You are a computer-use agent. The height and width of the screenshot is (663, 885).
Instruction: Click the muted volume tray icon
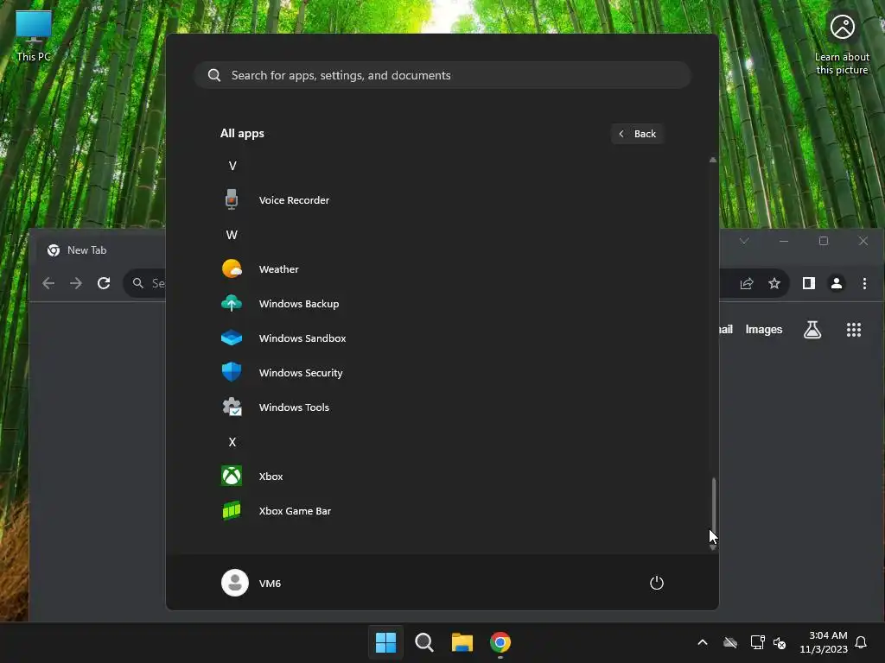point(780,642)
